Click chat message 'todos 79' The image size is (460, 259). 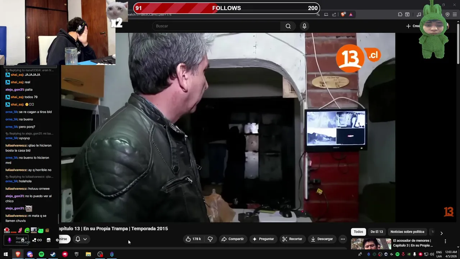[31, 97]
